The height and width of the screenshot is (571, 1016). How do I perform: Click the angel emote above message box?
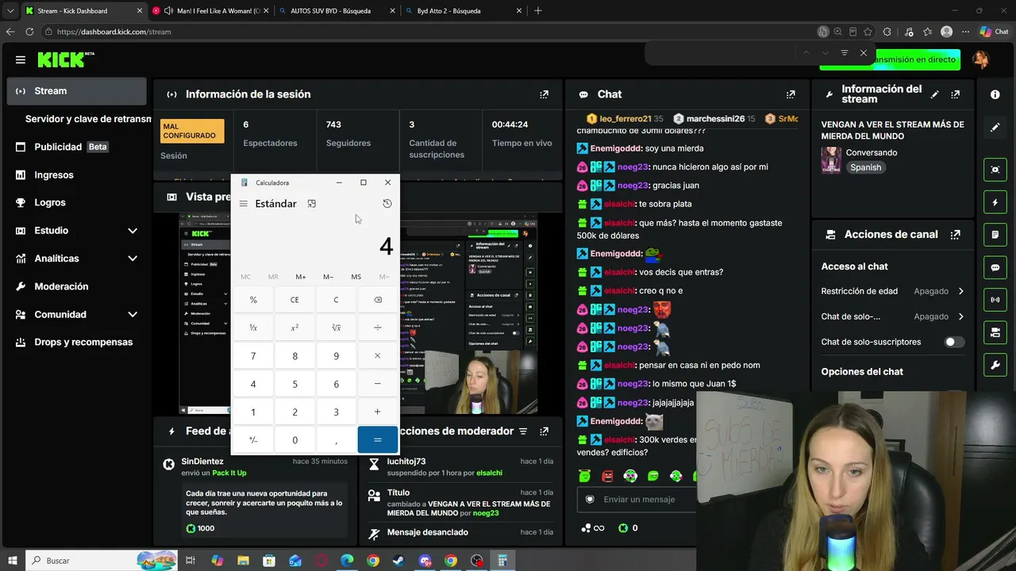tap(585, 476)
